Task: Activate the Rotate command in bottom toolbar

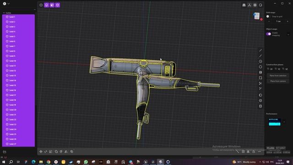Action: pos(46,152)
